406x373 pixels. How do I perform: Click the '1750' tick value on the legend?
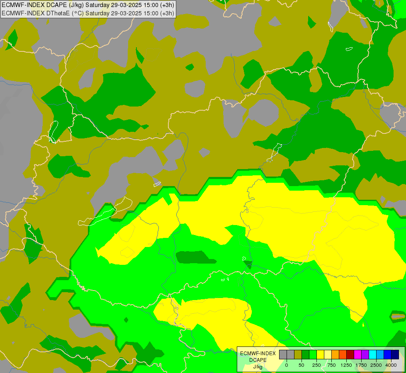tap(361, 365)
